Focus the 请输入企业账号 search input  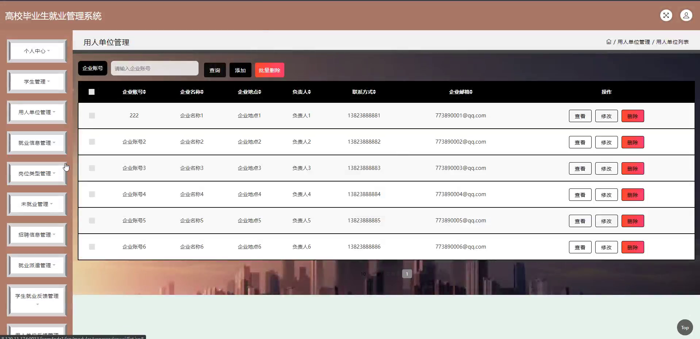coord(155,68)
